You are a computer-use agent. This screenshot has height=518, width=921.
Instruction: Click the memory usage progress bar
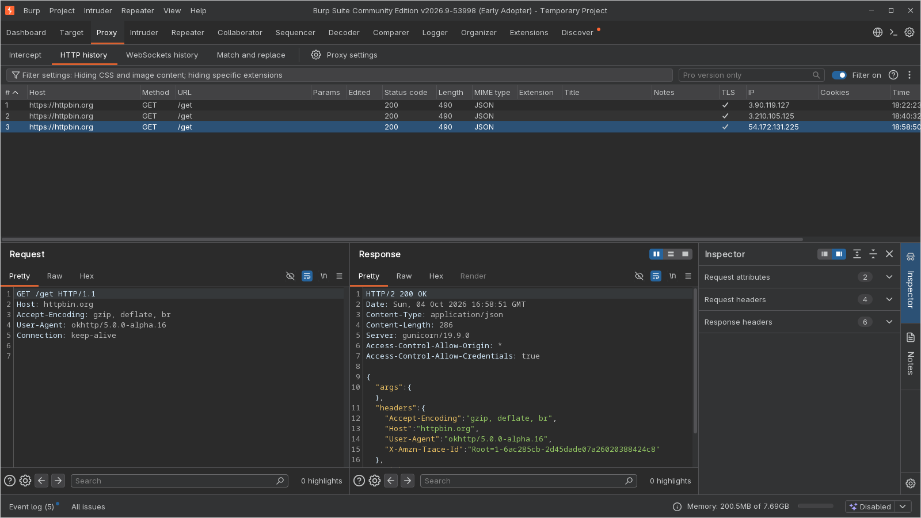[x=816, y=506]
